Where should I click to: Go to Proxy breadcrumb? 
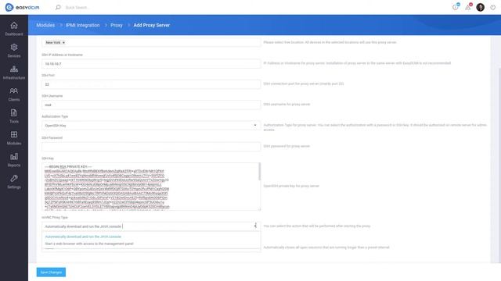click(117, 25)
